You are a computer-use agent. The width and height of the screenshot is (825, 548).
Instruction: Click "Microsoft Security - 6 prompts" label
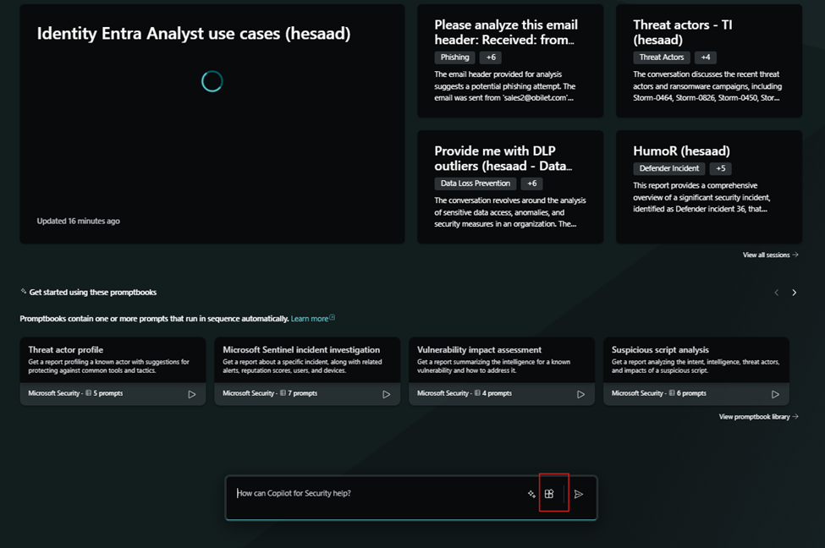point(659,393)
